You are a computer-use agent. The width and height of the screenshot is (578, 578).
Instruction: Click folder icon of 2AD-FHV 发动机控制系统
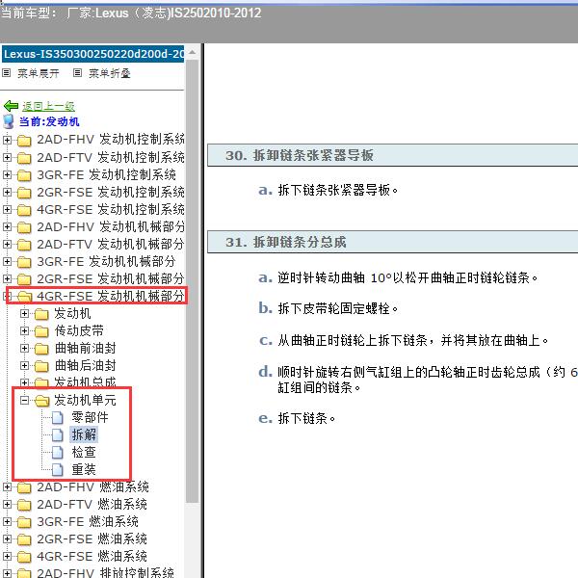[24, 141]
